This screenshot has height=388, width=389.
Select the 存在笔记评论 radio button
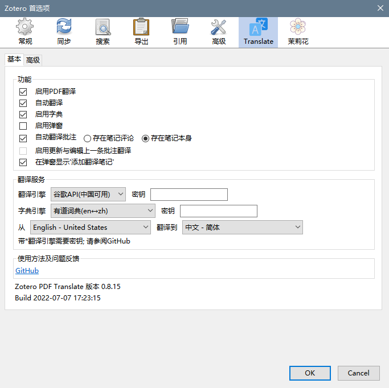pos(87,138)
